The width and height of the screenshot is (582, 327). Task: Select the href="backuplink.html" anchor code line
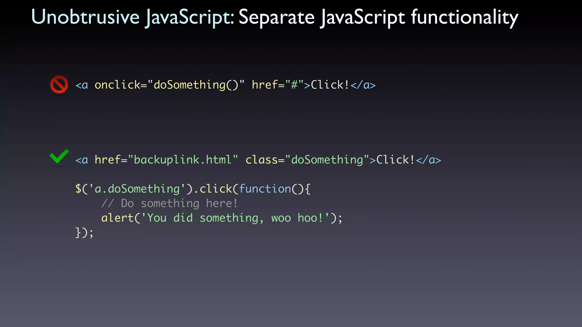(258, 160)
